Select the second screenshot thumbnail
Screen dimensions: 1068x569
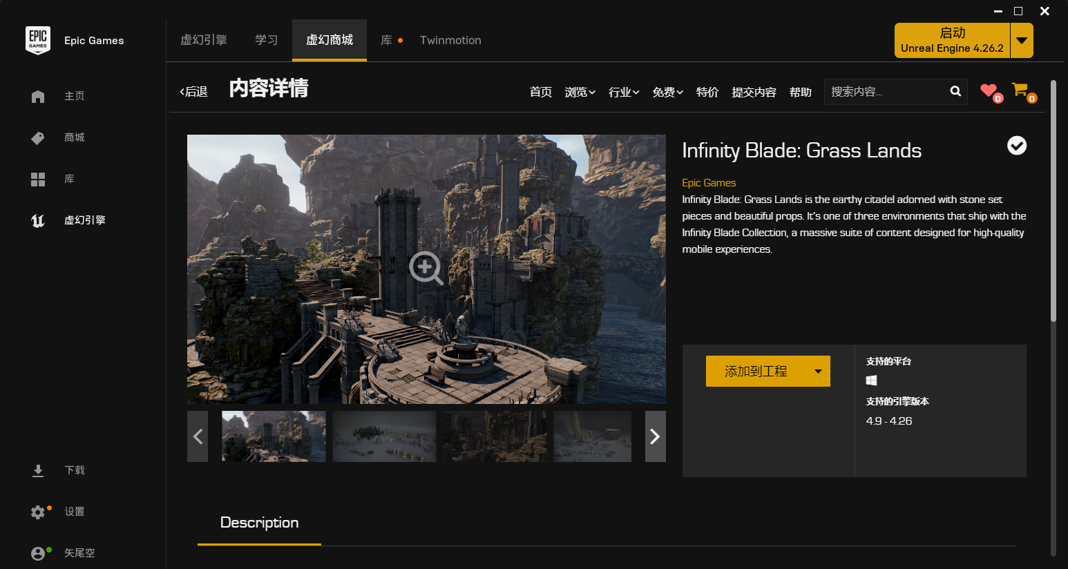(384, 436)
